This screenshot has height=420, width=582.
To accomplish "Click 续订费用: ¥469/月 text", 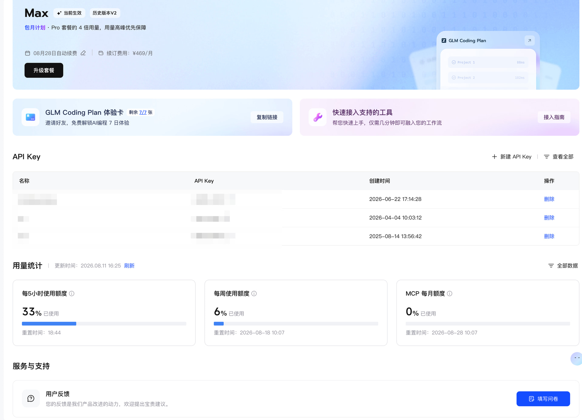I will 129,53.
